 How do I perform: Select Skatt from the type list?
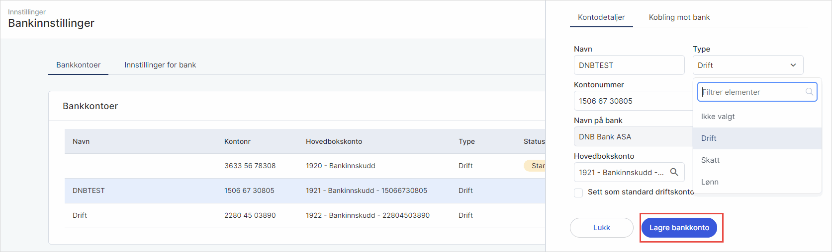pyautogui.click(x=710, y=160)
